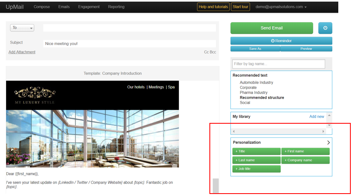
Task: Open the Reporting menu
Action: point(116,7)
